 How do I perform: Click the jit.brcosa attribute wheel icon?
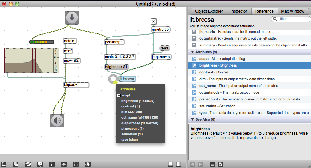[x=112, y=79]
